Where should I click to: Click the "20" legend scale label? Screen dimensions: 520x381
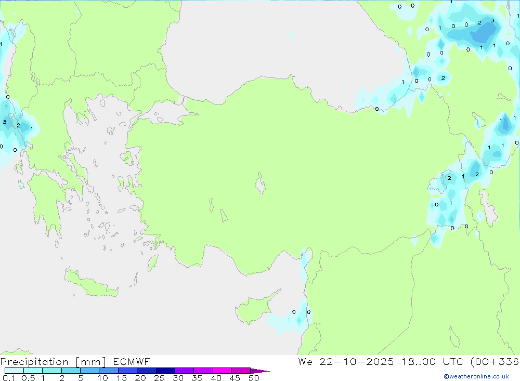(x=140, y=378)
